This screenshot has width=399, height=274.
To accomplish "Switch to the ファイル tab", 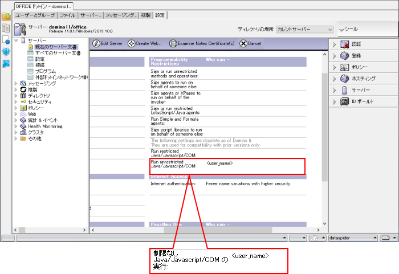I will (x=67, y=15).
